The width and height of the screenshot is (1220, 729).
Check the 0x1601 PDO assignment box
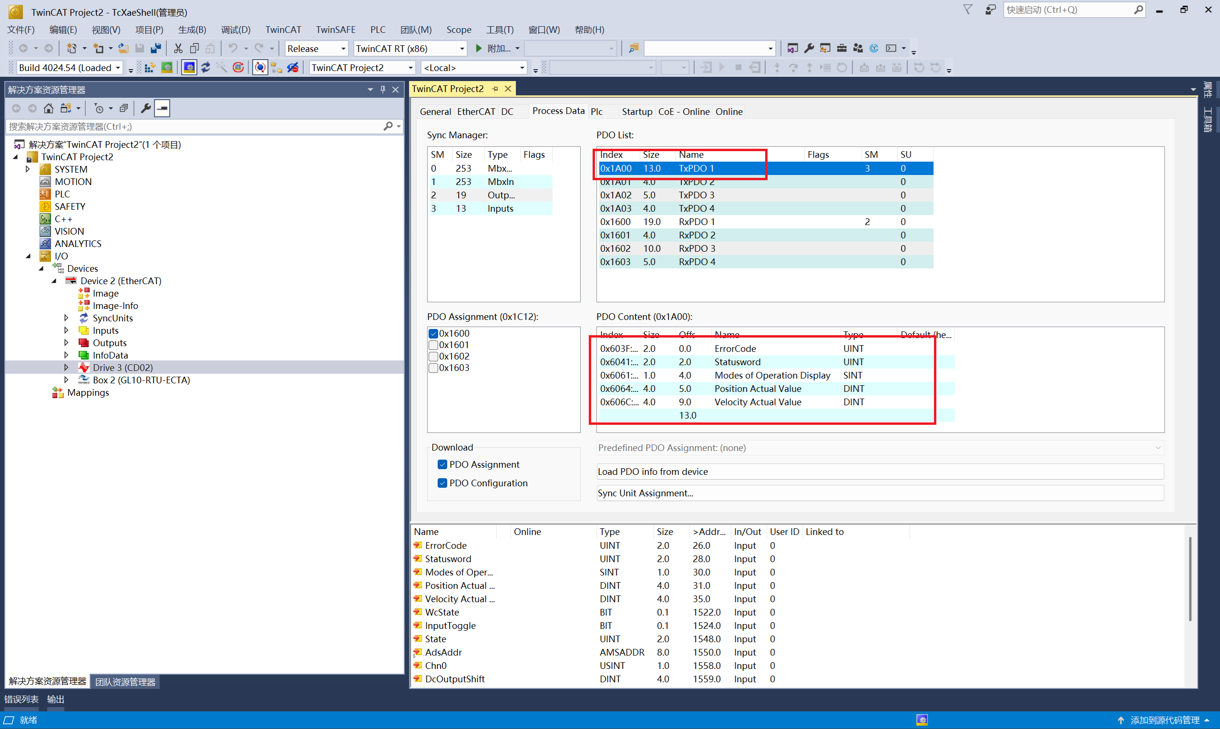point(433,345)
